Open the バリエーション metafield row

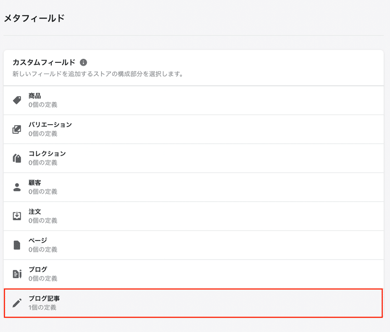194,129
